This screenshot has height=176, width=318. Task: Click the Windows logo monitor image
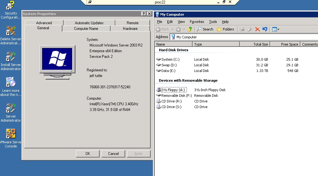click(x=57, y=62)
